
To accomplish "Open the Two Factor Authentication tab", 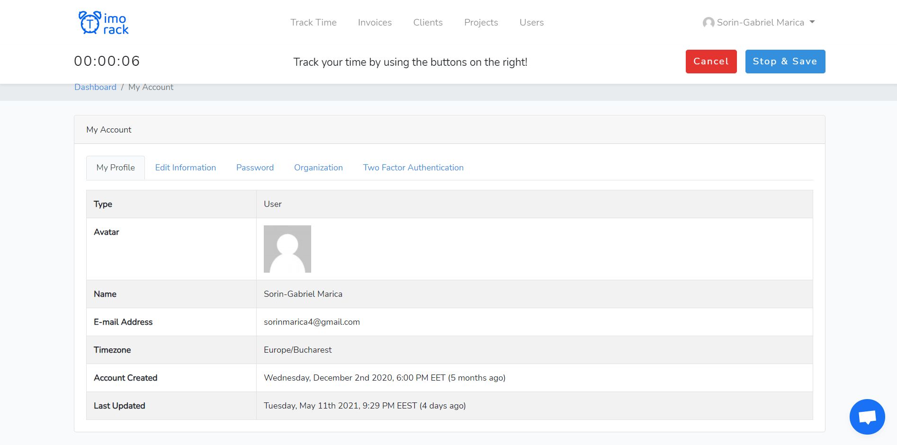I will click(413, 167).
